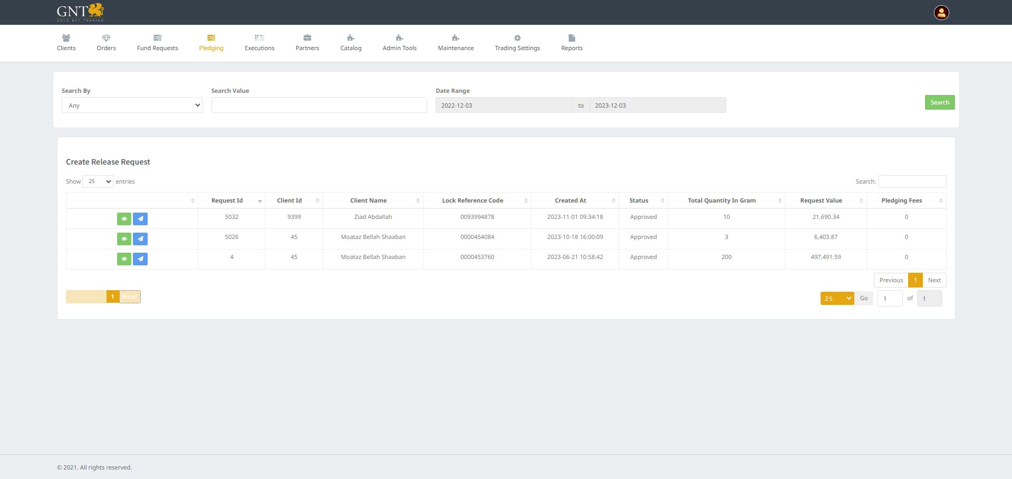Click send icon for request 5026
Viewport: 1012px width, 479px height.
coord(140,239)
